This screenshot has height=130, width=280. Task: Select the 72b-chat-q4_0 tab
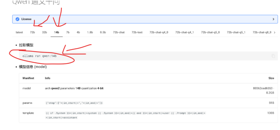pos(159,32)
